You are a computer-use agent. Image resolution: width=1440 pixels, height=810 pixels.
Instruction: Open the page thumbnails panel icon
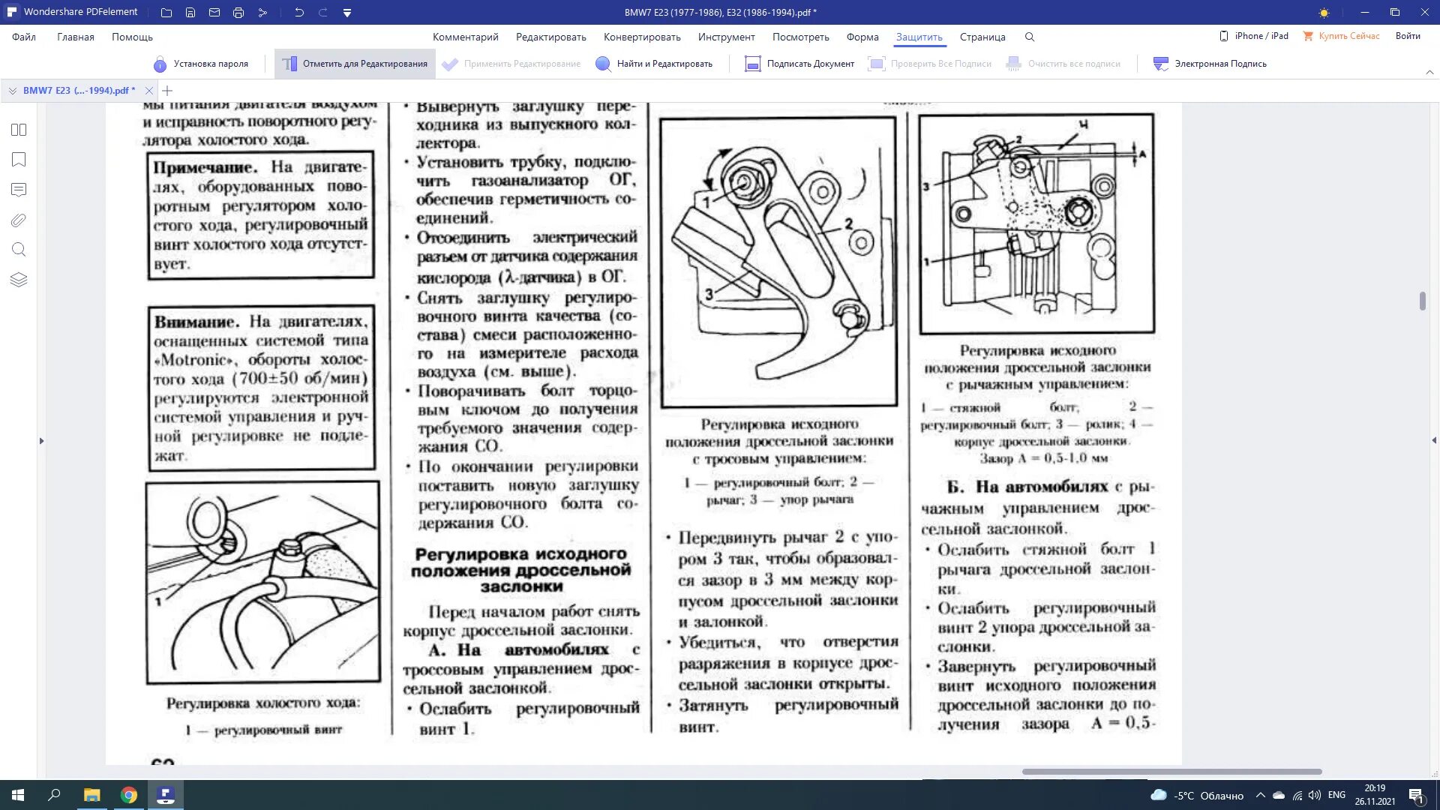coord(19,130)
